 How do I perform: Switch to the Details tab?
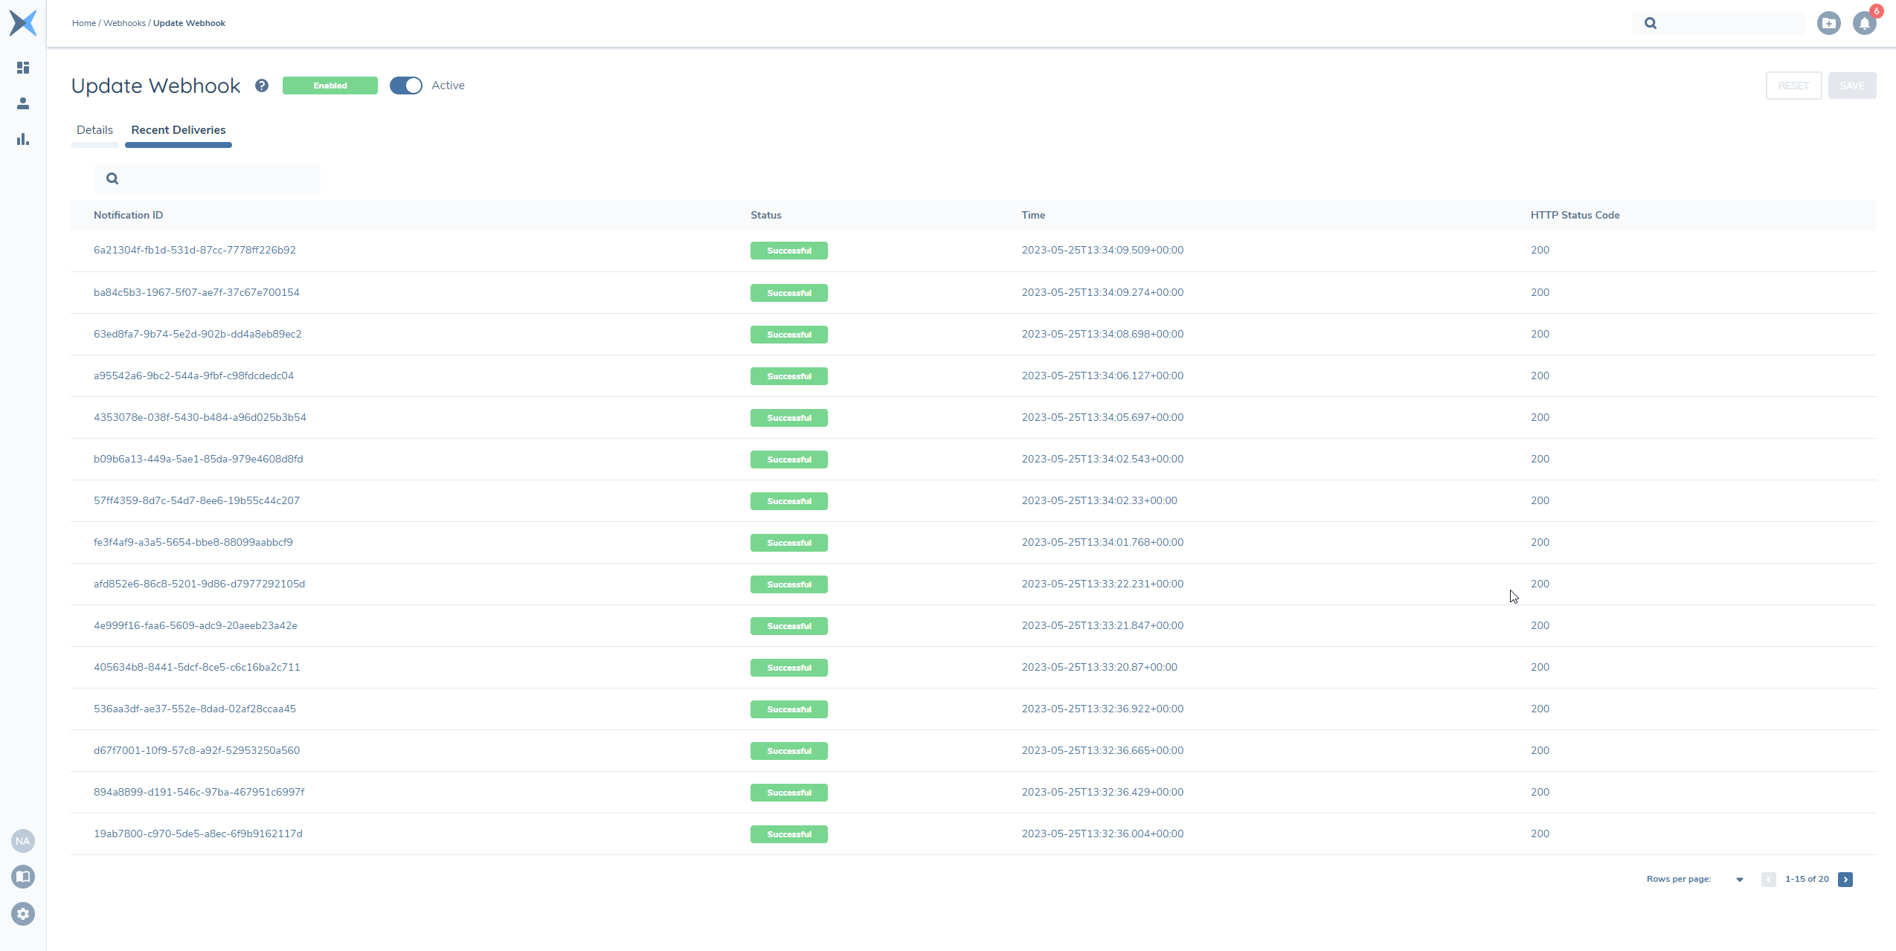[94, 130]
